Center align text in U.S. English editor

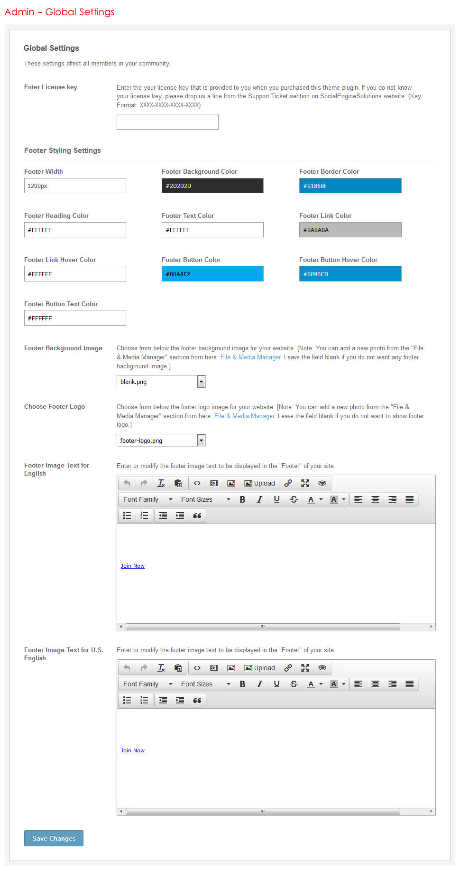click(x=375, y=684)
